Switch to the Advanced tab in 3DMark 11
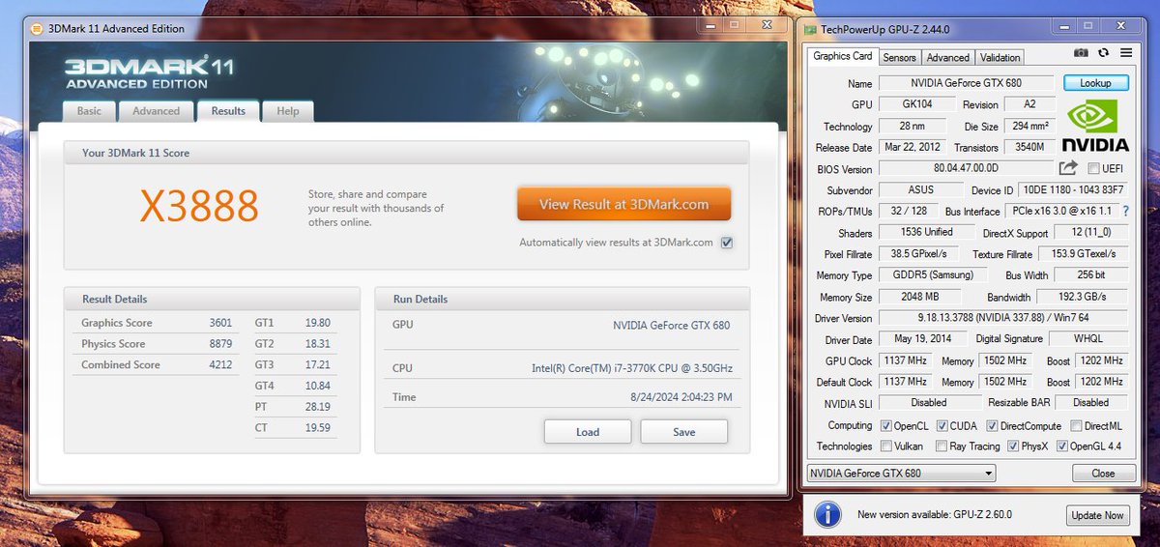The width and height of the screenshot is (1160, 547). 156,111
